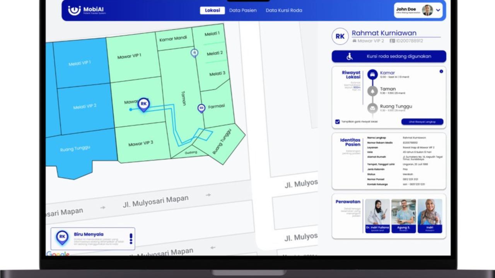Image resolution: width=495 pixels, height=278 pixels.
Task: Click the ED marker beside Farmasi
Action: pyautogui.click(x=201, y=108)
